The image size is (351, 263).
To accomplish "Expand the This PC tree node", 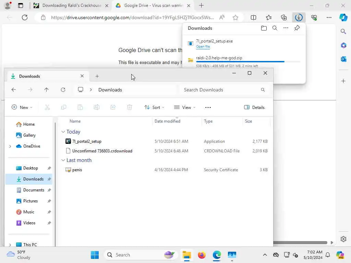I will coord(10,245).
